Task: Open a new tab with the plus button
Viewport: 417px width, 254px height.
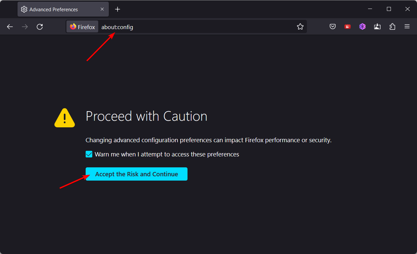Action: click(x=117, y=9)
